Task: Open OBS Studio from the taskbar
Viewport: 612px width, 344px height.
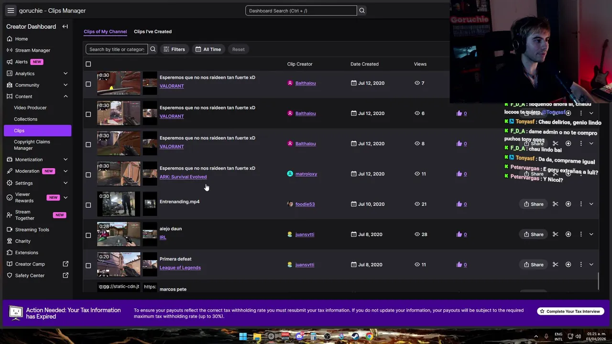Action: coord(327,336)
